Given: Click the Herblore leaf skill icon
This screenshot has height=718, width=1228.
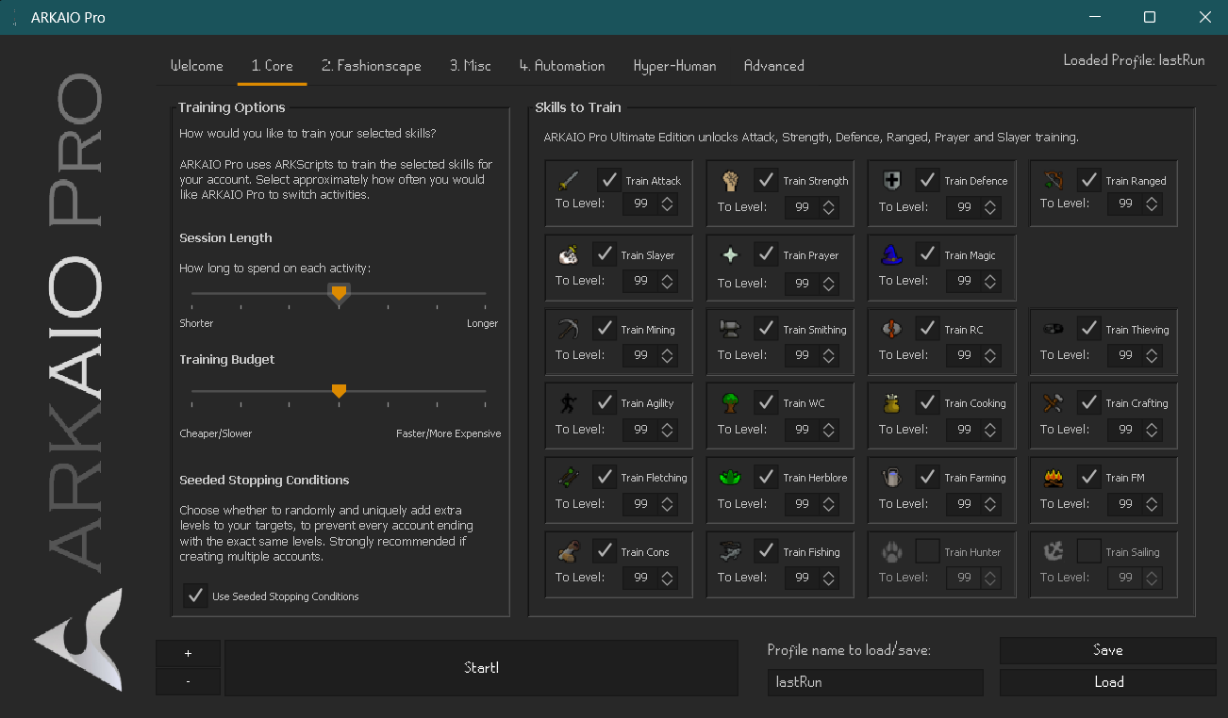Looking at the screenshot, I should pos(730,477).
